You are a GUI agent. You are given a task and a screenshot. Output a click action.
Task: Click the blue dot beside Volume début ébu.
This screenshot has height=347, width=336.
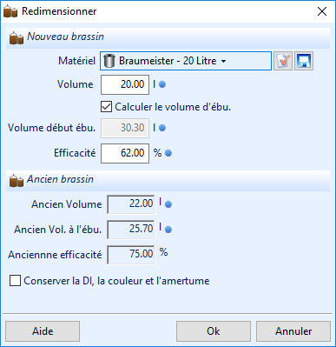coord(162,128)
